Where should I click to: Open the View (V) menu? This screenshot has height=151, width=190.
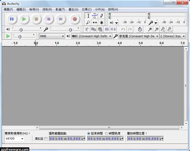(x=34, y=10)
